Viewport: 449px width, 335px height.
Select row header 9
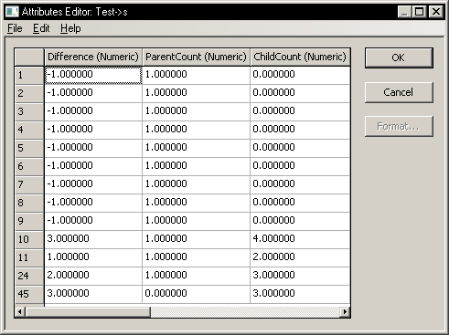point(29,221)
